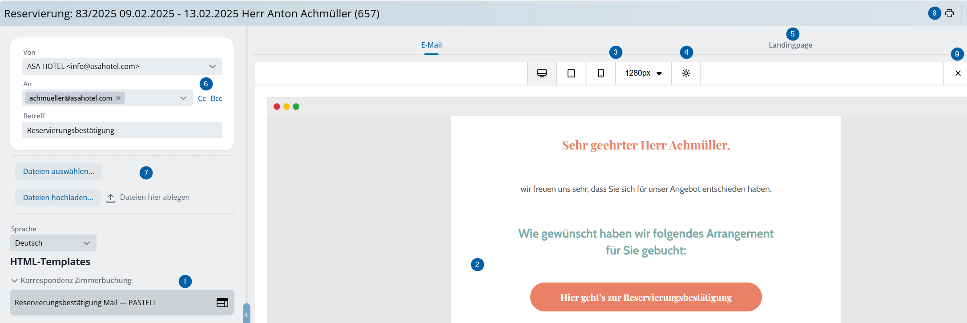Open the Sprache language dropdown
Viewport: 967px width, 323px height.
coord(86,243)
